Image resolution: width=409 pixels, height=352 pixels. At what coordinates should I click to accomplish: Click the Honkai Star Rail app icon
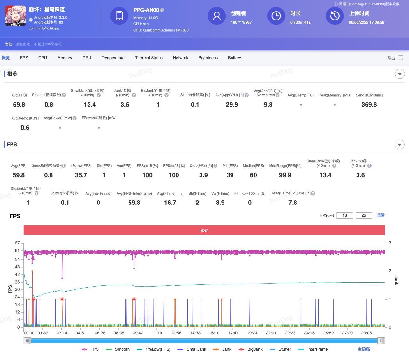(15, 16)
